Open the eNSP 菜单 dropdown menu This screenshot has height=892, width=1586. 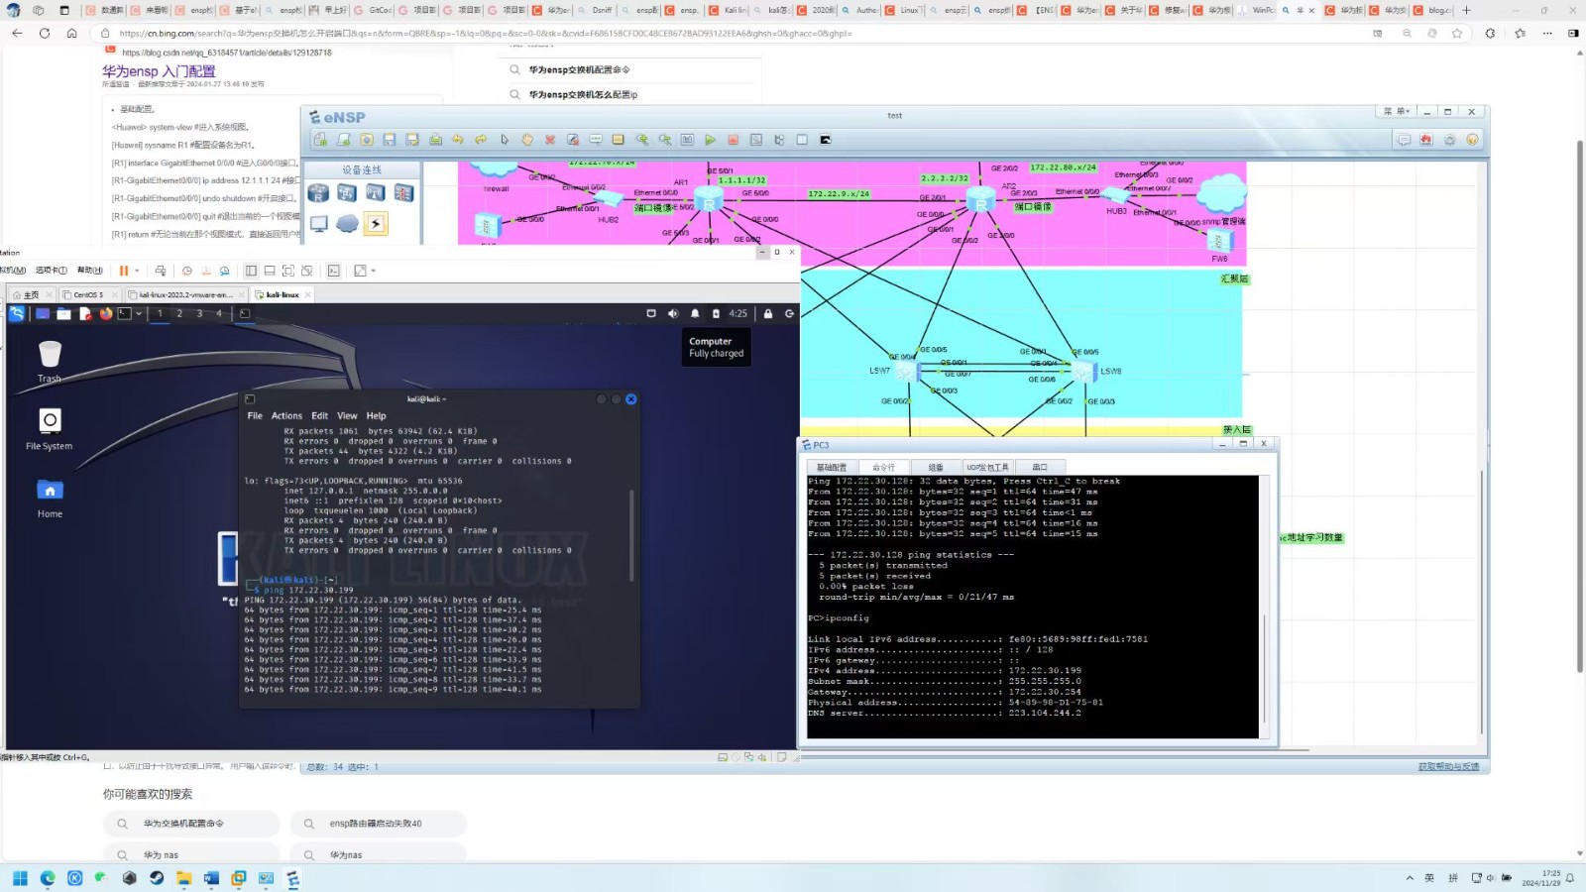(x=1397, y=112)
